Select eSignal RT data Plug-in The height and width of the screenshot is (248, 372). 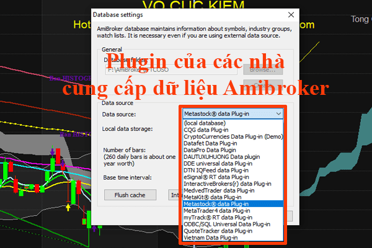232,177
